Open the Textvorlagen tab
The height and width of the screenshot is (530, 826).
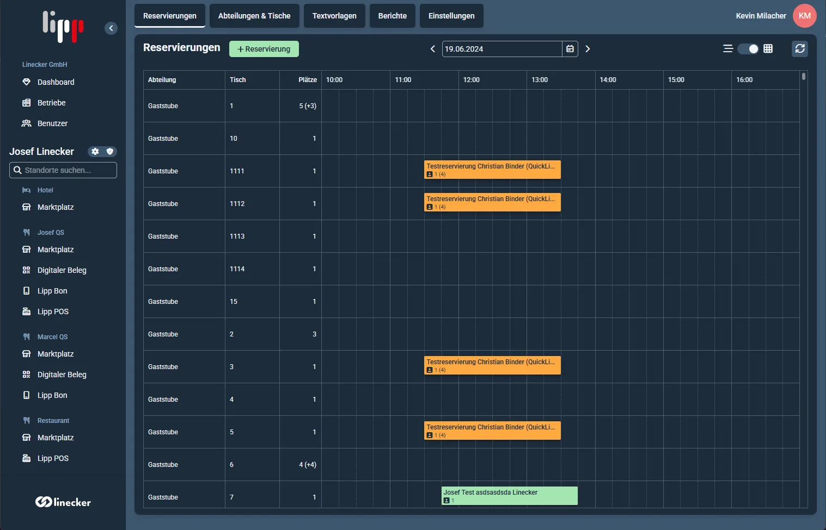(x=334, y=16)
